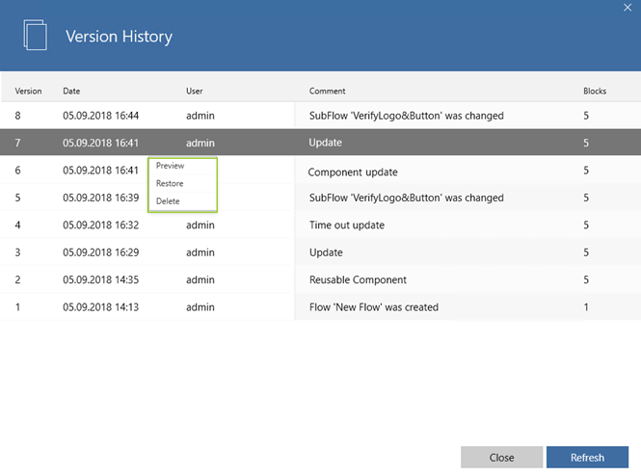
Task: Click blocks value 5 in version 2 row
Action: point(586,279)
